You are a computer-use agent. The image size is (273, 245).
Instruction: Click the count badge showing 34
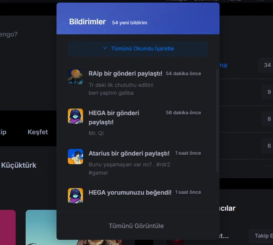(x=267, y=65)
